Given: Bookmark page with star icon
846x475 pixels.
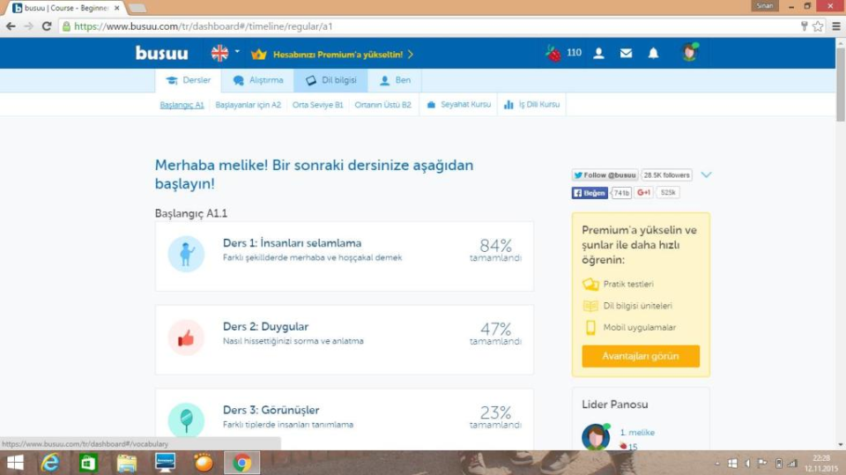Looking at the screenshot, I should click(818, 26).
